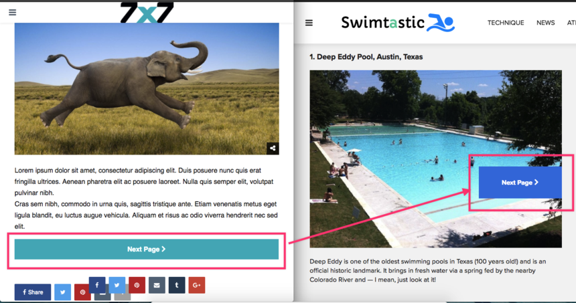Viewport: 576px width, 303px height.
Task: Open the hamburger menu beside Swimtastic logo
Action: point(309,23)
